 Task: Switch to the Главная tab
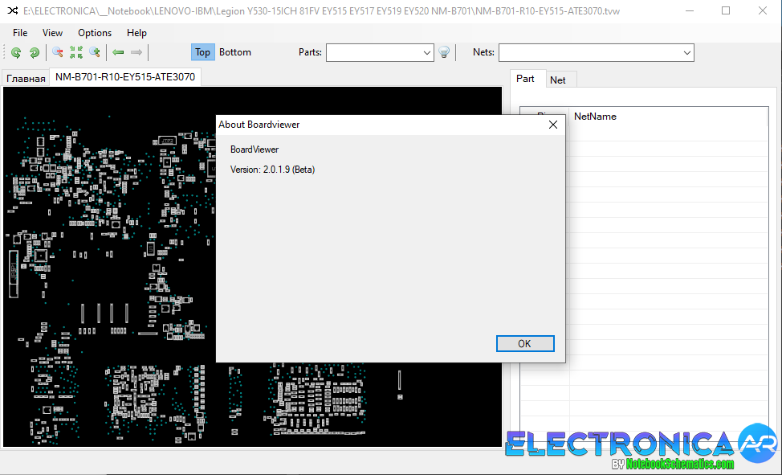click(x=26, y=79)
